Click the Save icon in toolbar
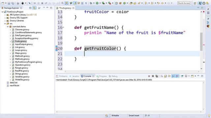Viewport: 211px width, 118px height. point(9,3)
